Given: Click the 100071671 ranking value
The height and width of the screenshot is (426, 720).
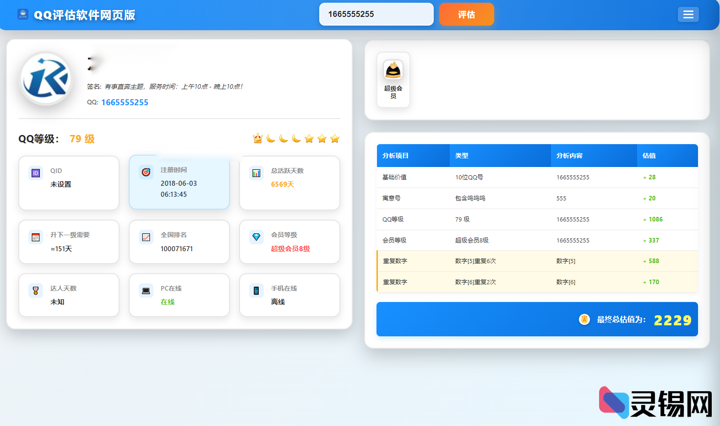Looking at the screenshot, I should (177, 249).
